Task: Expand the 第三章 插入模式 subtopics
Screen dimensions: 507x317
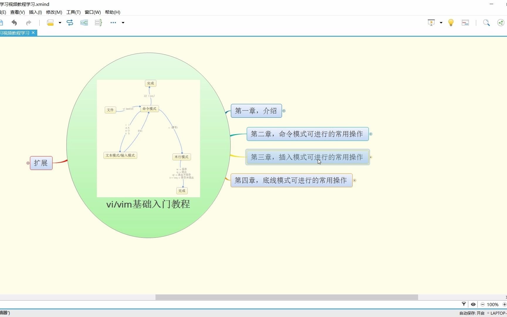Action: (371, 157)
